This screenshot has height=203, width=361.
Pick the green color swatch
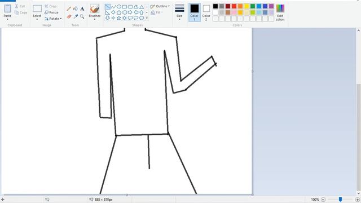tap(253, 6)
